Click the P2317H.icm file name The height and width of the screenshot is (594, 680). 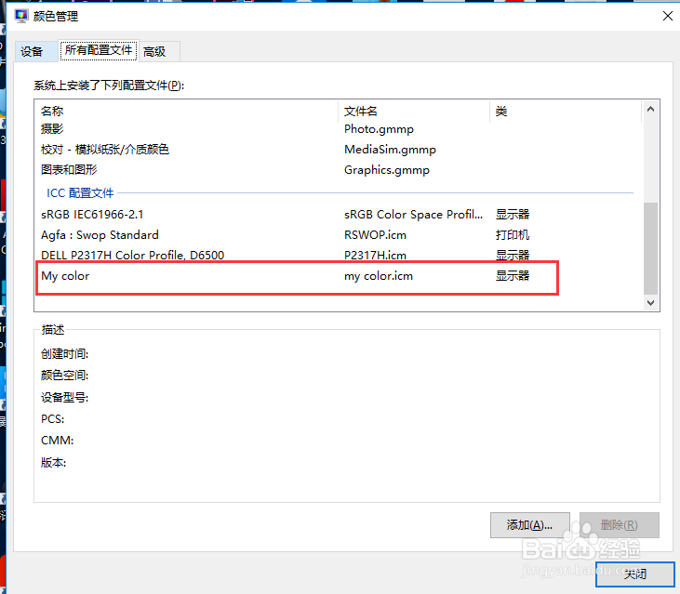pyautogui.click(x=375, y=256)
